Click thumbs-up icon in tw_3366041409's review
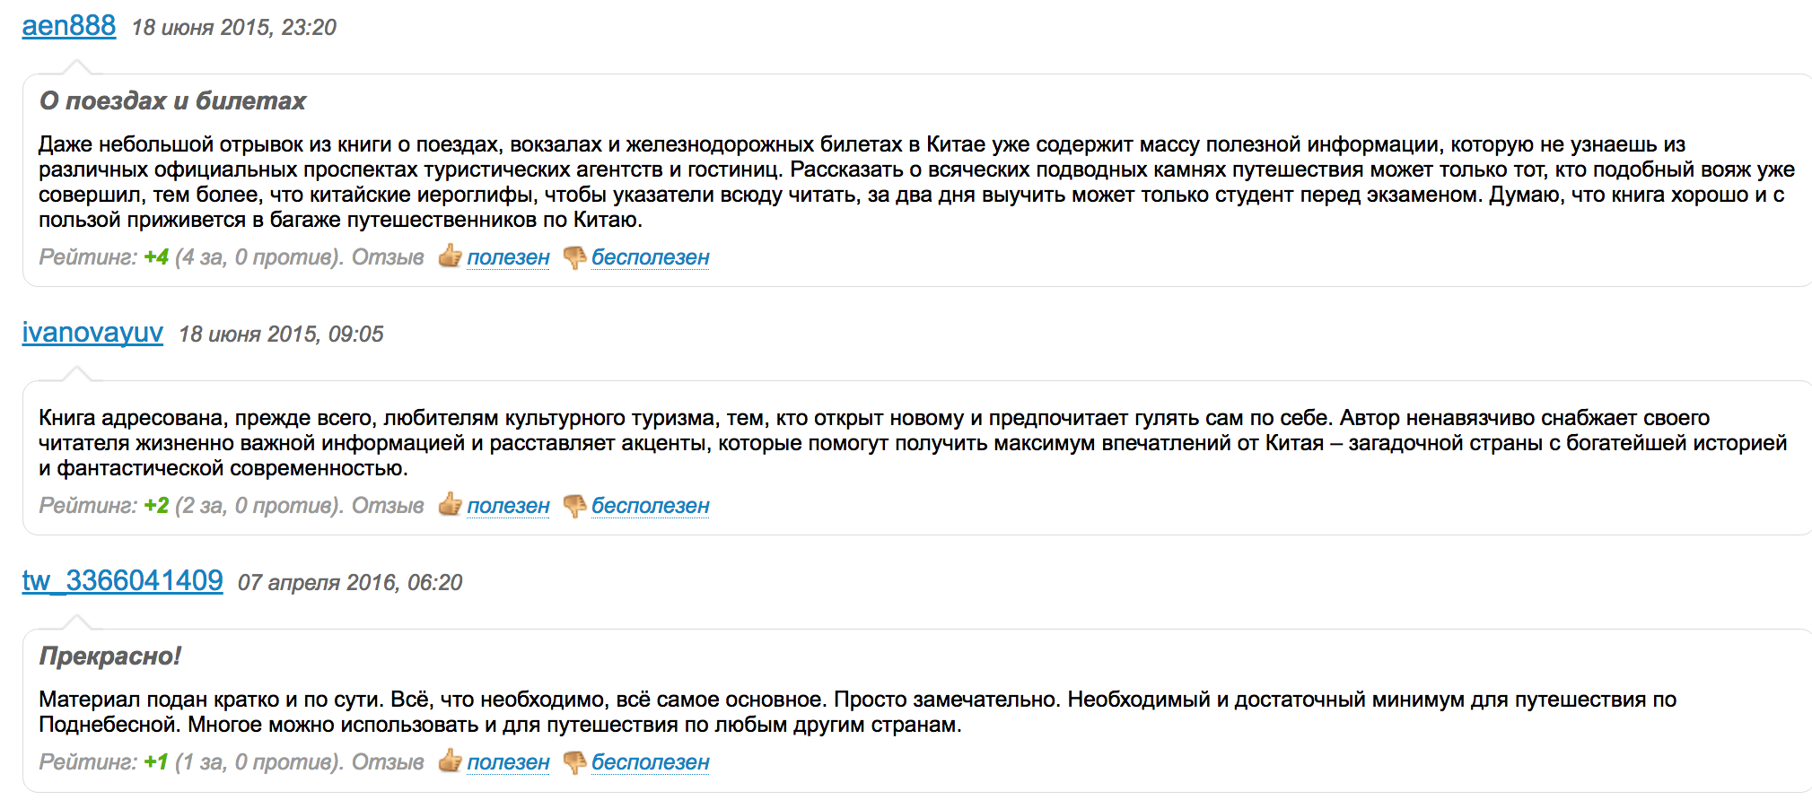1812x800 pixels. [x=450, y=761]
